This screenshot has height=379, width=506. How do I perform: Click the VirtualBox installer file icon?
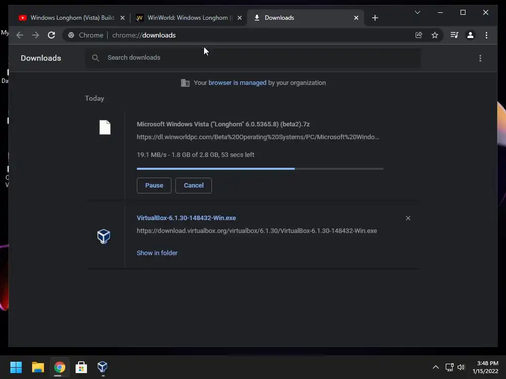tap(104, 236)
